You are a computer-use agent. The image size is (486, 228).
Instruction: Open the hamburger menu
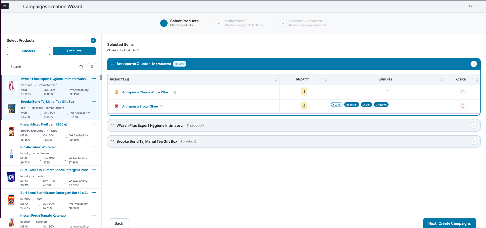5,6
